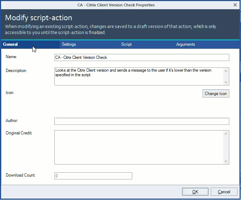Click the 'Name:' label
241x200 pixels.
[x=11, y=57]
